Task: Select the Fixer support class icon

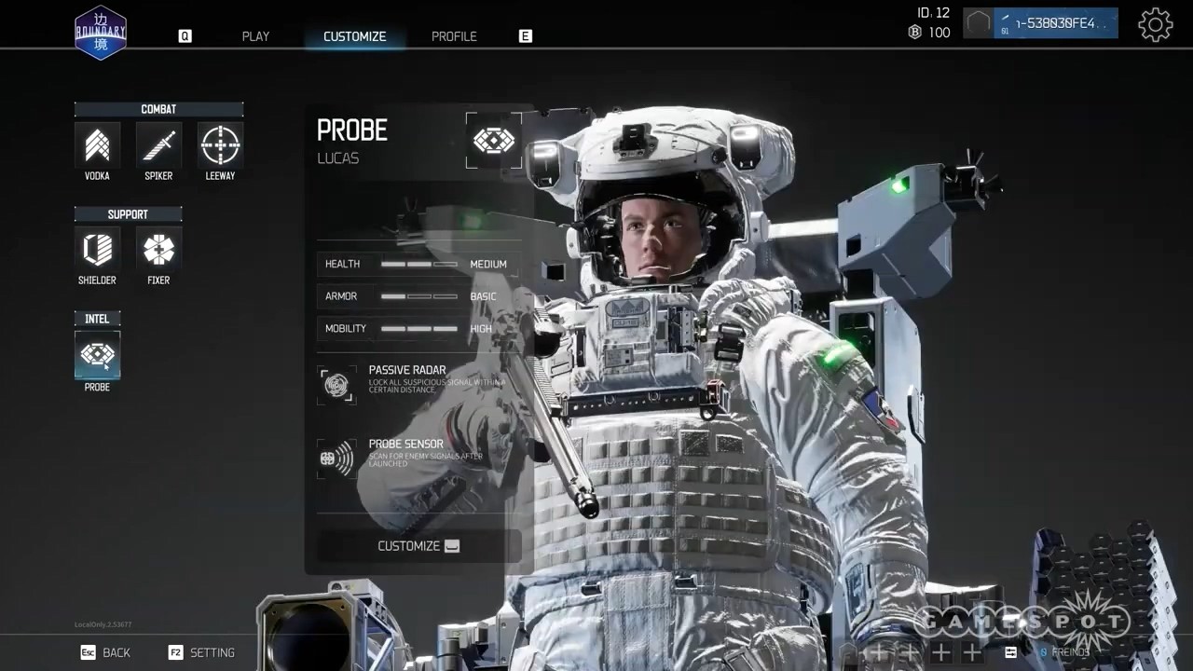Action: 158,250
